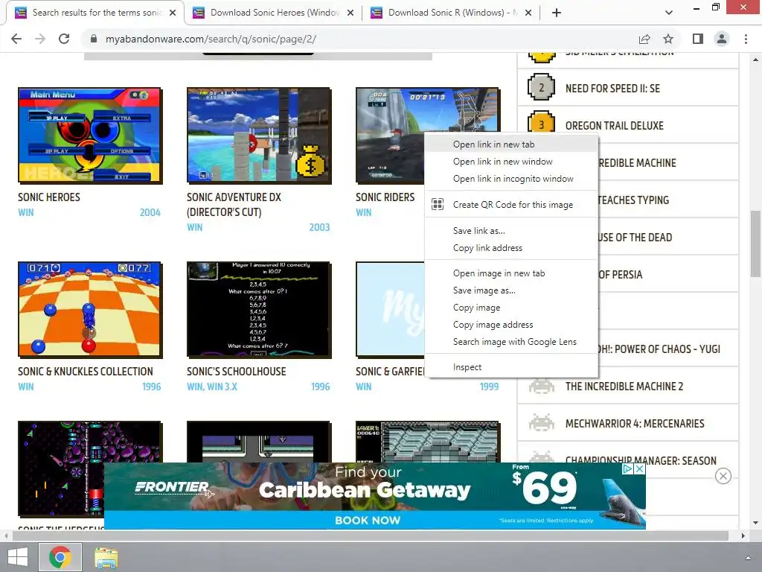
Task: Select Copy image address
Action: pos(511,325)
